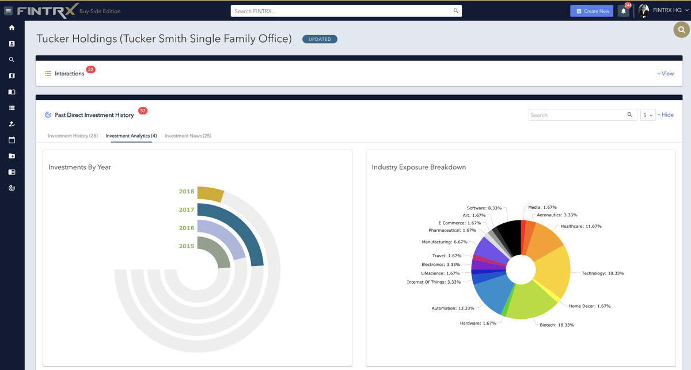Click 'Manufacturing: 6.67%' label

445,242
